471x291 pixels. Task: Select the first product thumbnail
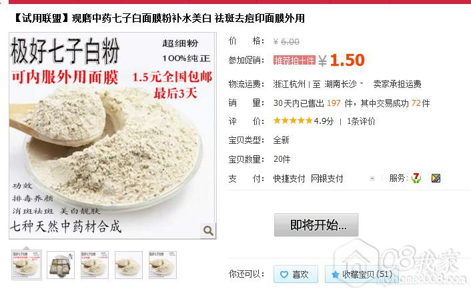[27, 265]
